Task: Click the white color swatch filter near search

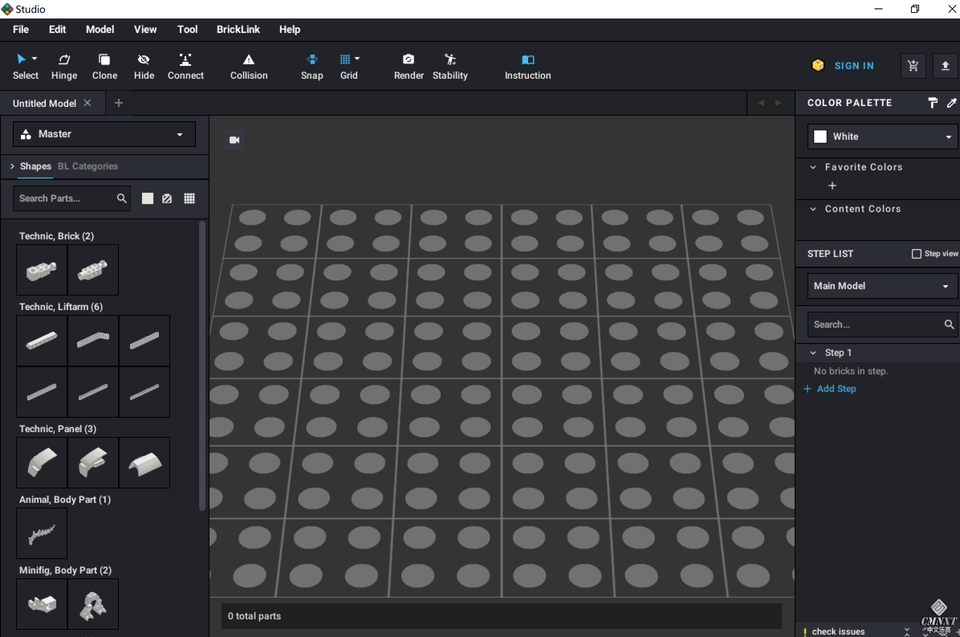Action: [x=147, y=198]
